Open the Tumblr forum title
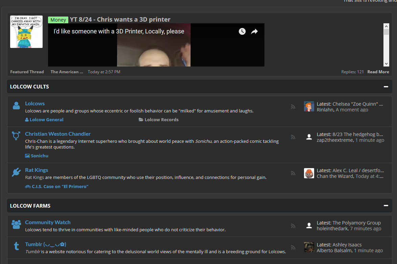Viewport: 397px width, 264px height. 46,244
